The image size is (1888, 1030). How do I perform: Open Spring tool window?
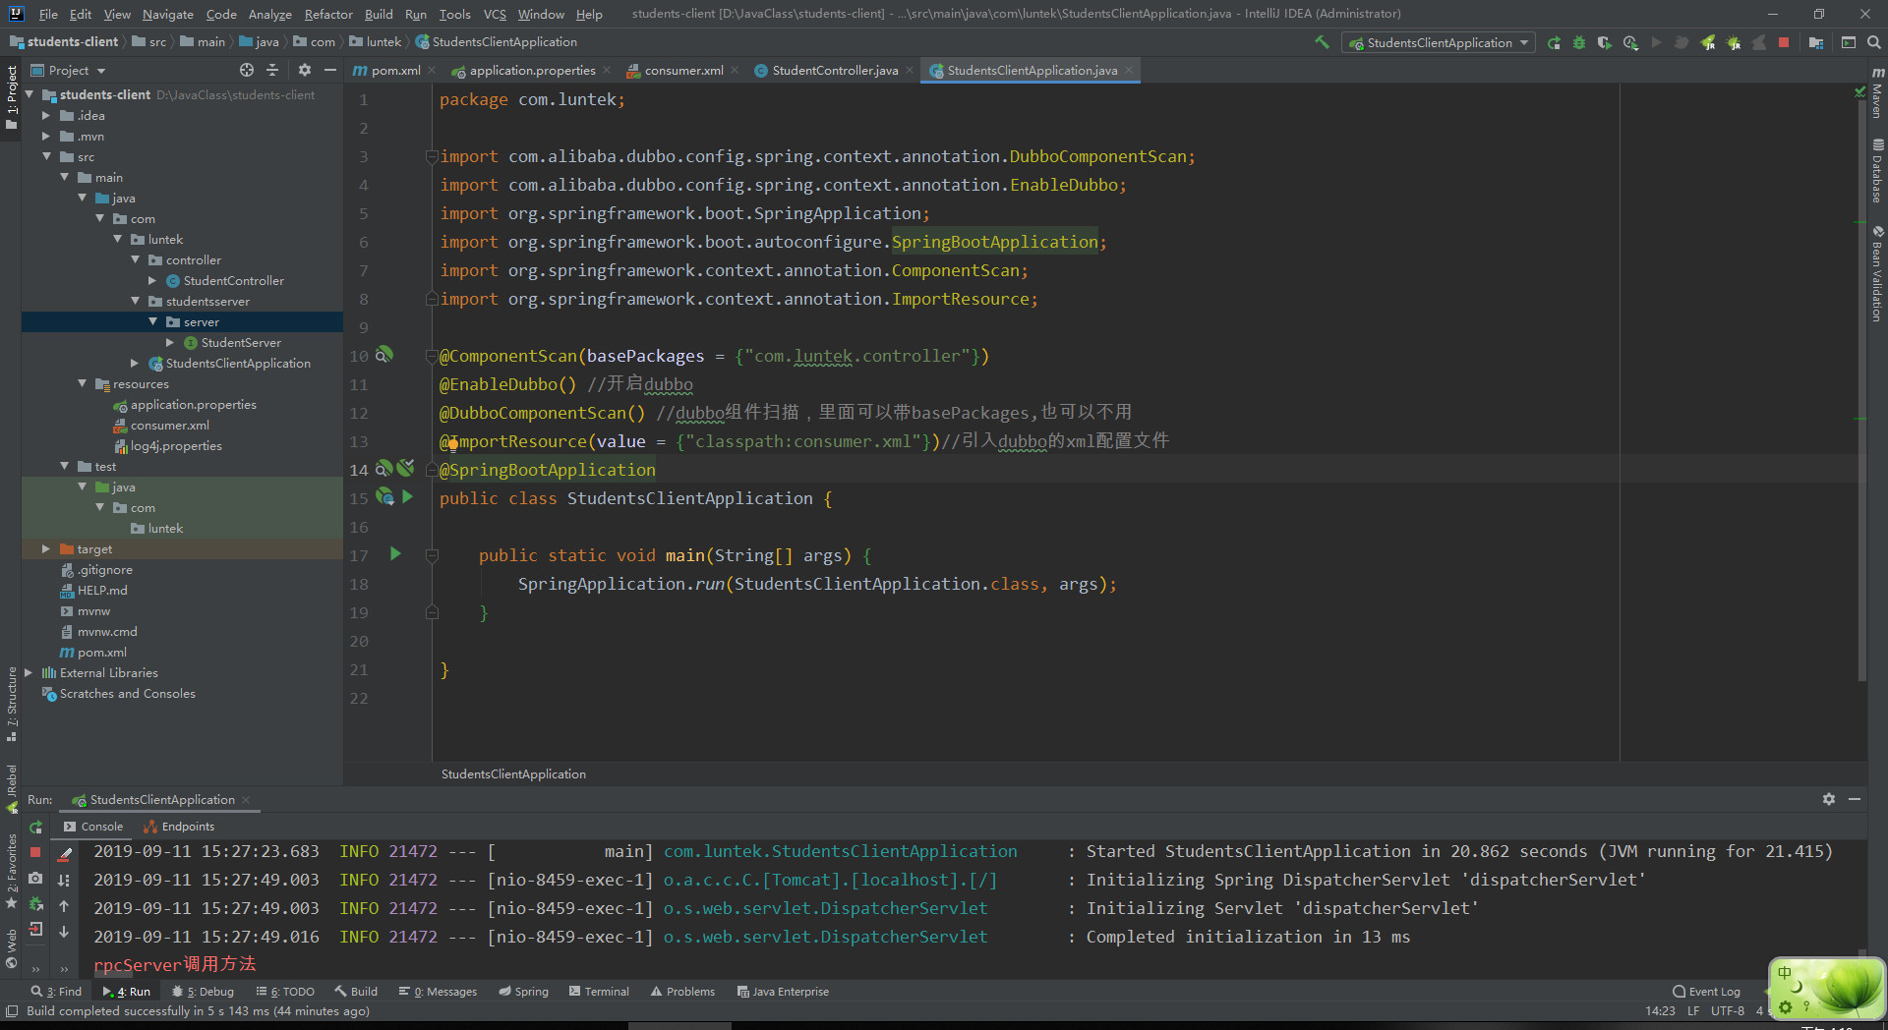(x=523, y=991)
